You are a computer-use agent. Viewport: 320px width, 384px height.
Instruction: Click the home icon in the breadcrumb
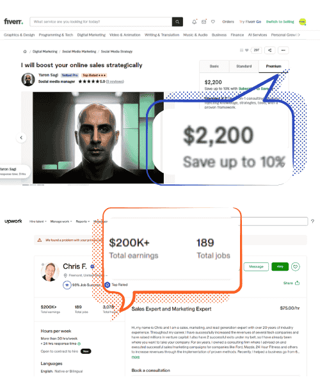point(25,51)
